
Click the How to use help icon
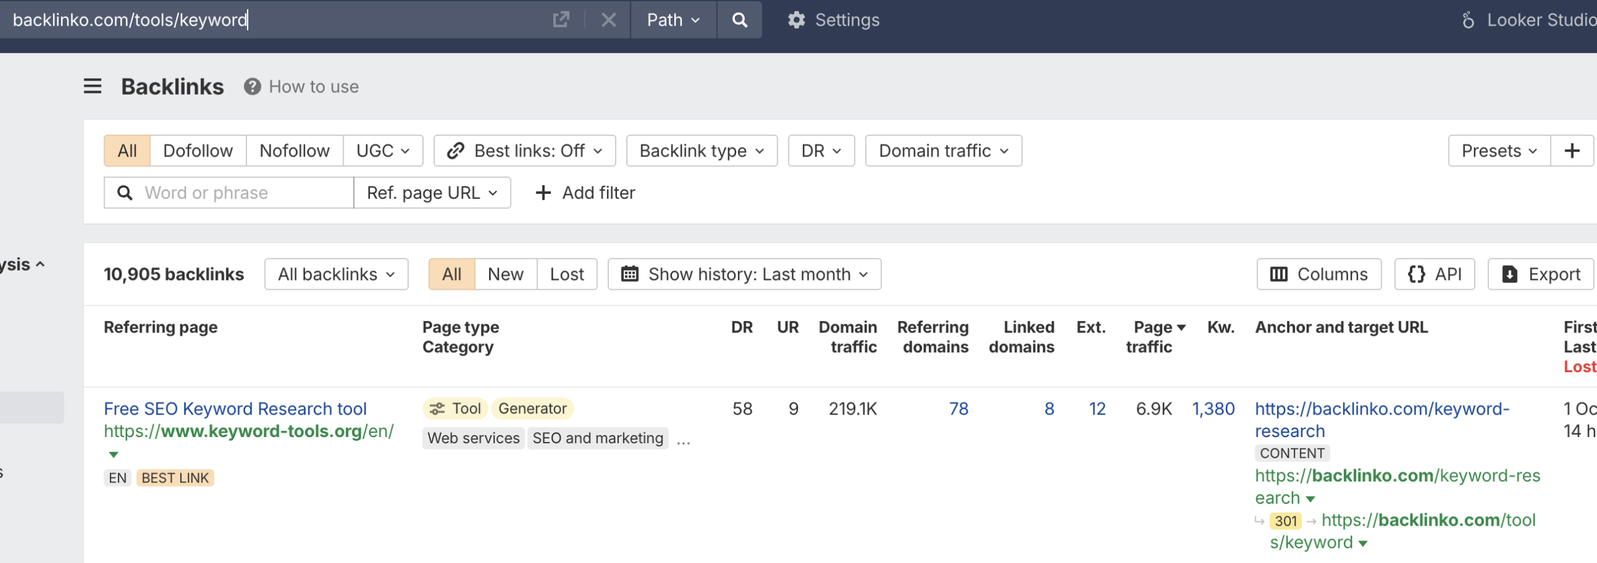tap(252, 87)
